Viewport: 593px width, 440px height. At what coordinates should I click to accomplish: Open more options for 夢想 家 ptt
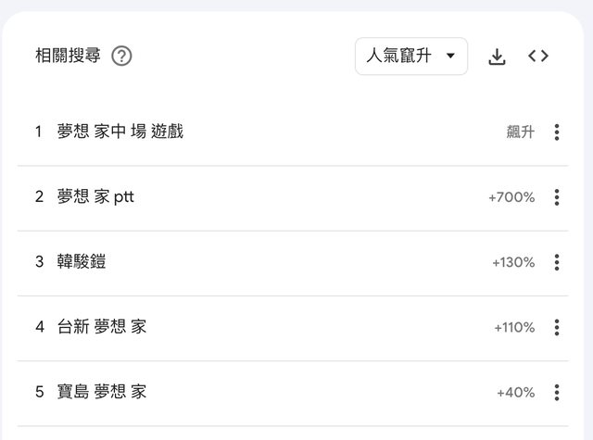(556, 197)
